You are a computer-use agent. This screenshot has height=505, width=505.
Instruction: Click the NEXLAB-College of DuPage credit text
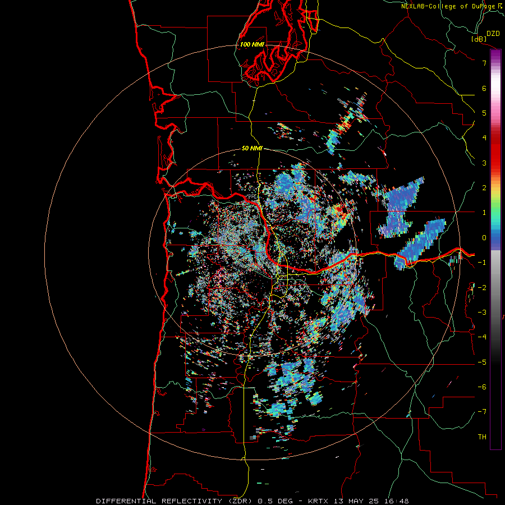pyautogui.click(x=448, y=6)
